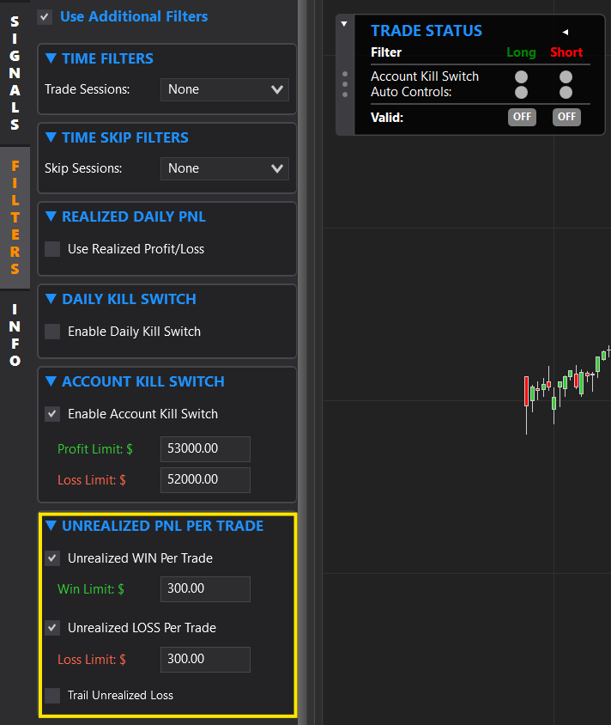Viewport: 611px width, 725px height.
Task: Check Enable Daily Kill Switch
Action: (x=52, y=331)
